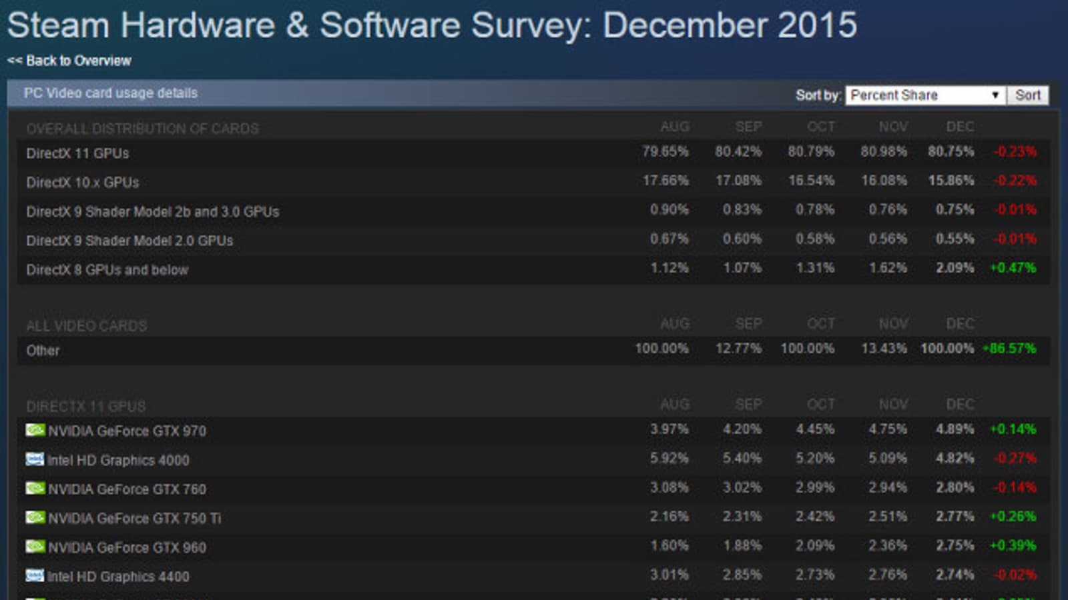Select Intel HD Graphics 4400 name
The height and width of the screenshot is (600, 1068).
(x=118, y=577)
